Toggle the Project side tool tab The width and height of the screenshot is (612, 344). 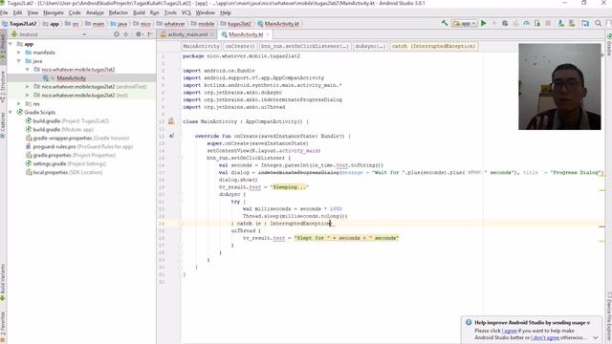point(3,48)
